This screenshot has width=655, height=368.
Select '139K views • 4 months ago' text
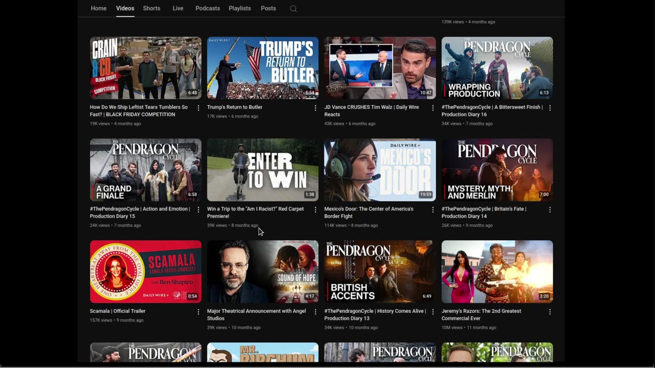tap(468, 22)
